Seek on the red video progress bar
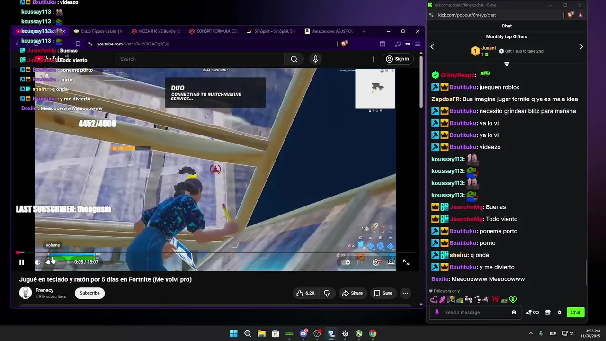 point(215,253)
